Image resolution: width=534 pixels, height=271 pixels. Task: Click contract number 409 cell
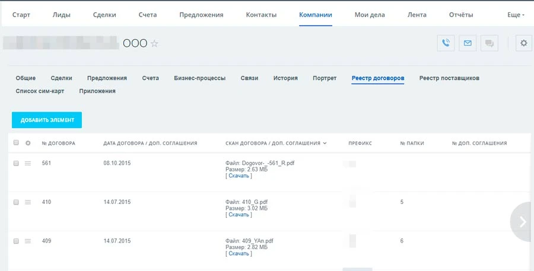click(46, 241)
